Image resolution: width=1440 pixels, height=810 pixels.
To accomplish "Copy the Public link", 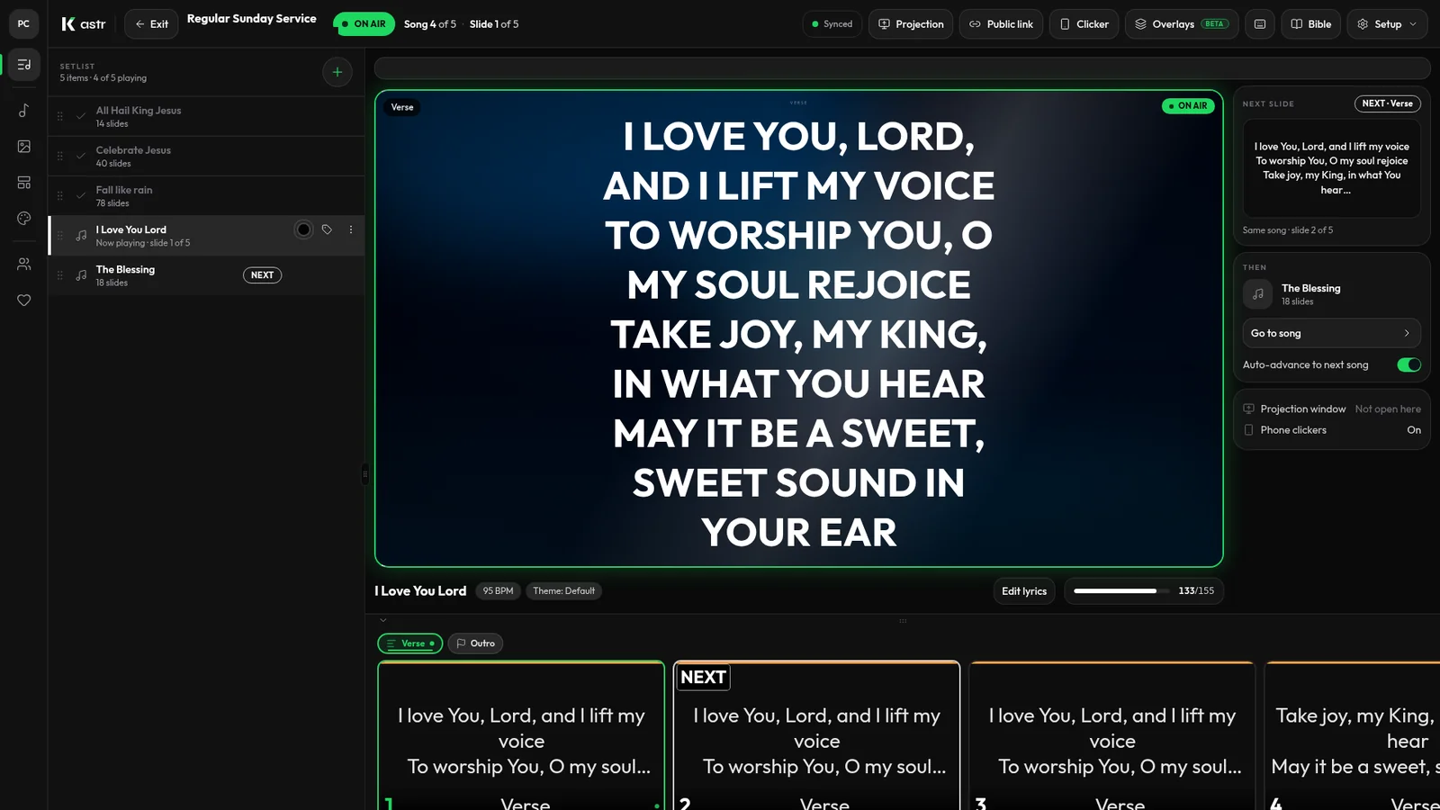I will click(x=1001, y=24).
